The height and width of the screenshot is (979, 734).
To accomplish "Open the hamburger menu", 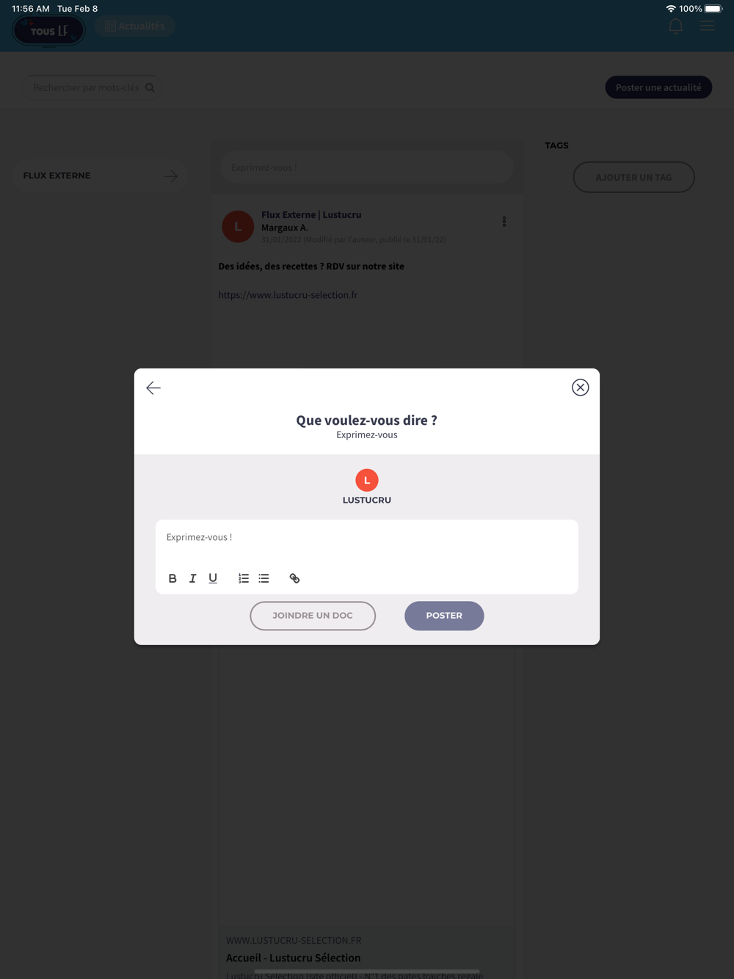I will (x=708, y=26).
